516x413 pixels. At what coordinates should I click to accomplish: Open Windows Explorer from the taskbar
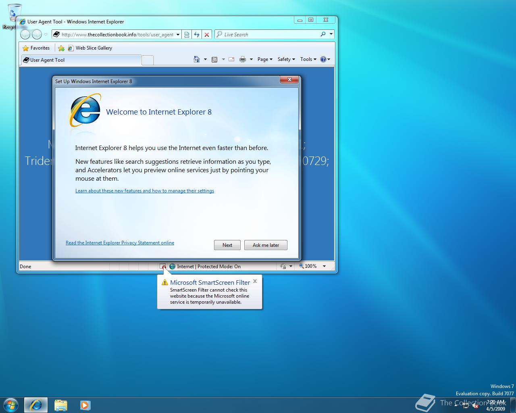point(60,405)
